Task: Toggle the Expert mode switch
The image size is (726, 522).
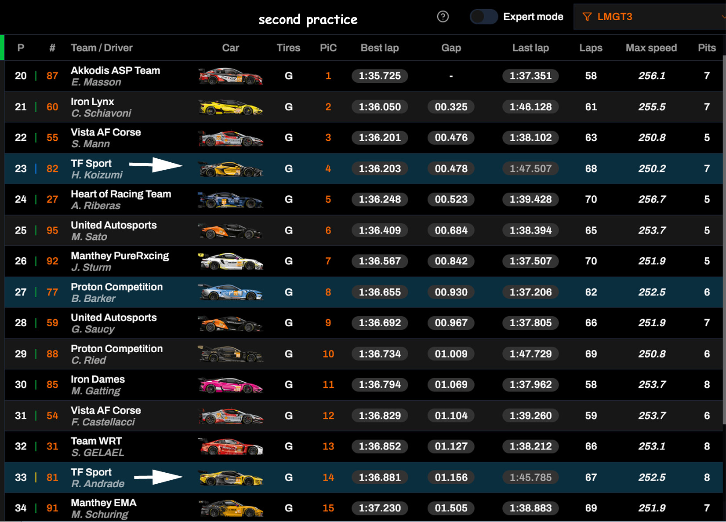Action: 483,17
